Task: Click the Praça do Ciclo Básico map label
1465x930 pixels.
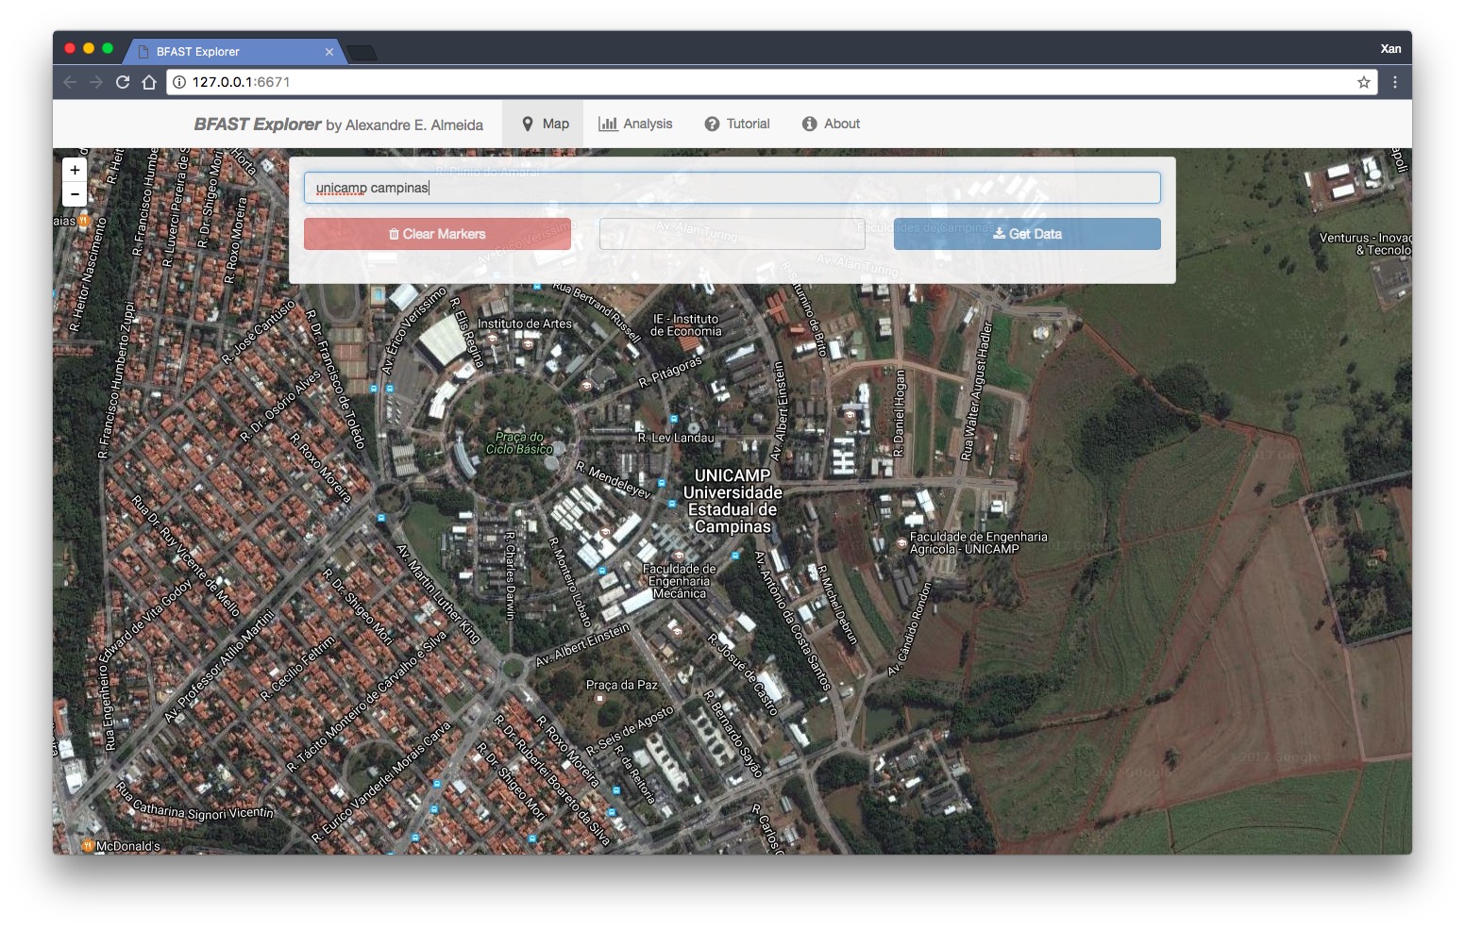Action: coord(519,443)
